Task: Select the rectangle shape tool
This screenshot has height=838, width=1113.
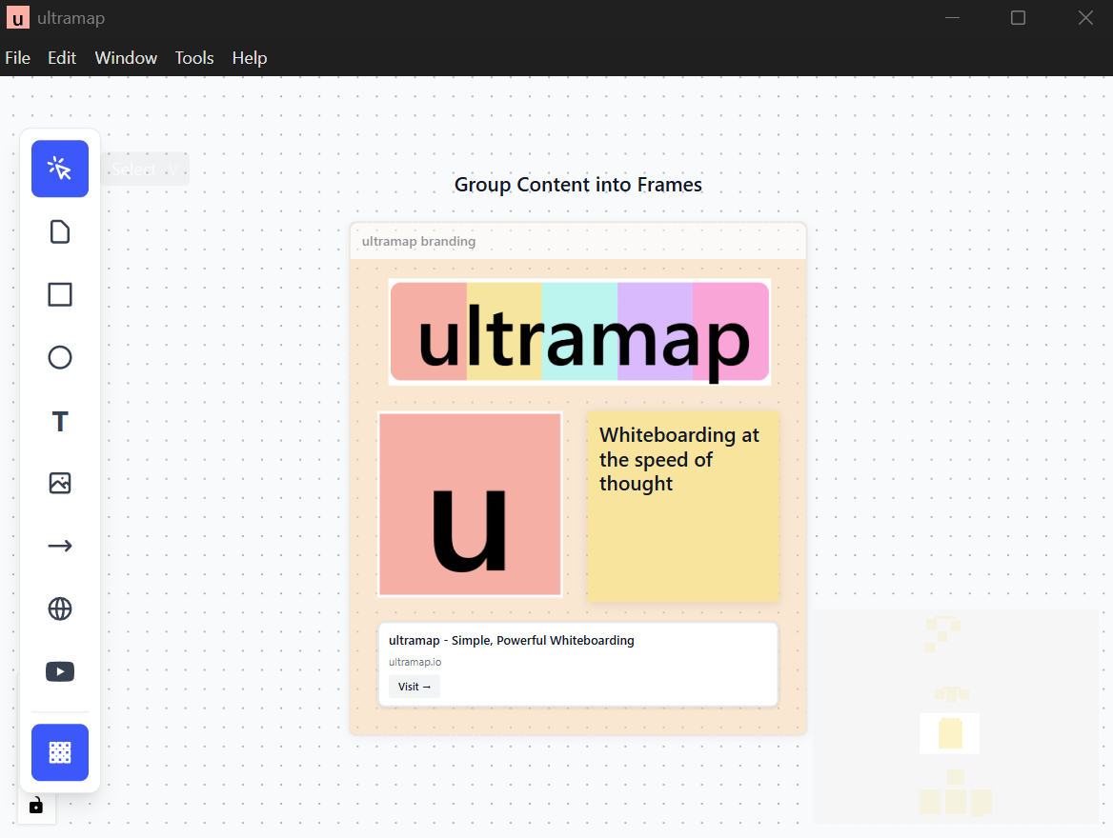Action: coord(60,294)
